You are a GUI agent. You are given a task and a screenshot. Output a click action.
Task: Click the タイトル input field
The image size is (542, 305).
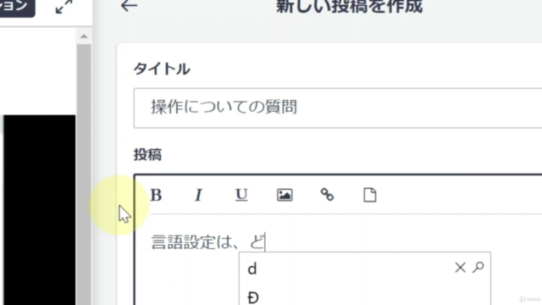[338, 108]
